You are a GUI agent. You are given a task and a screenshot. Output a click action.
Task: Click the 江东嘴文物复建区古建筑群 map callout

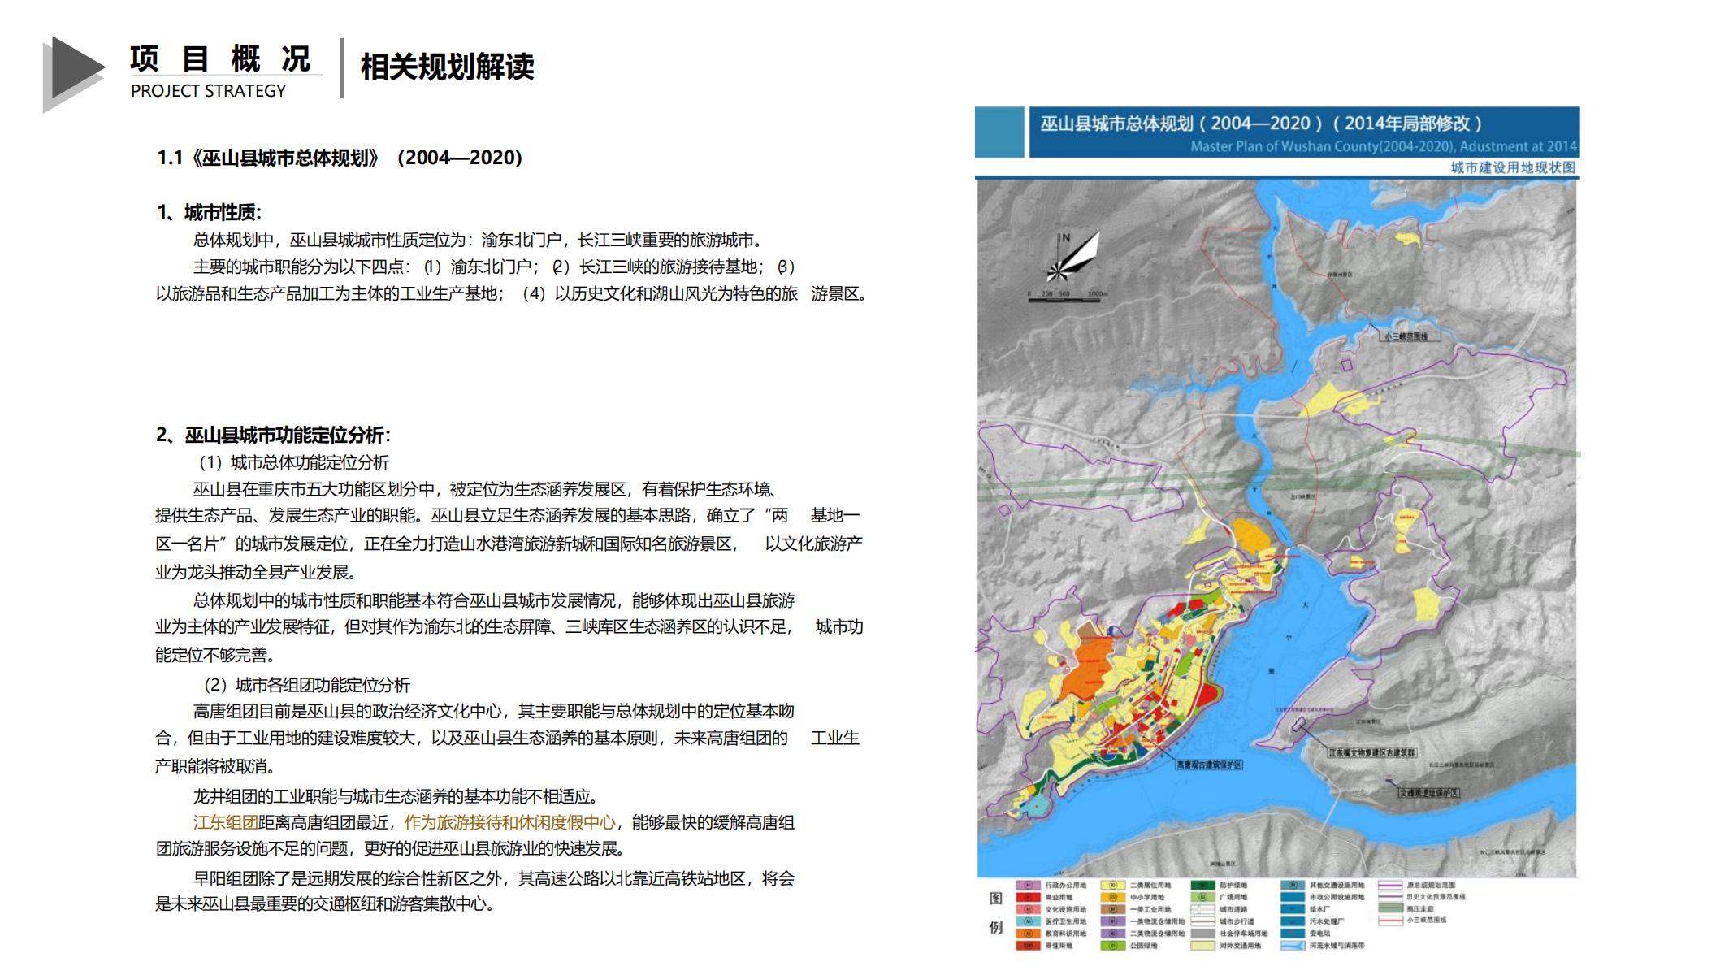pyautogui.click(x=1371, y=752)
